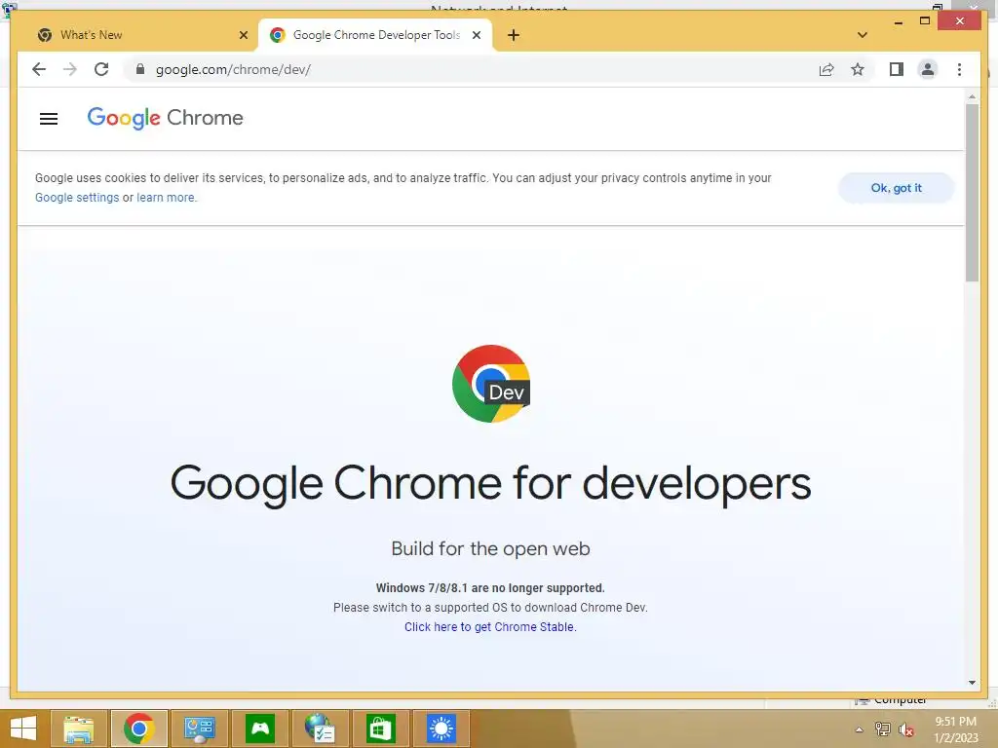Open the Weather app taskbar icon
This screenshot has width=998, height=748.
pos(441,729)
